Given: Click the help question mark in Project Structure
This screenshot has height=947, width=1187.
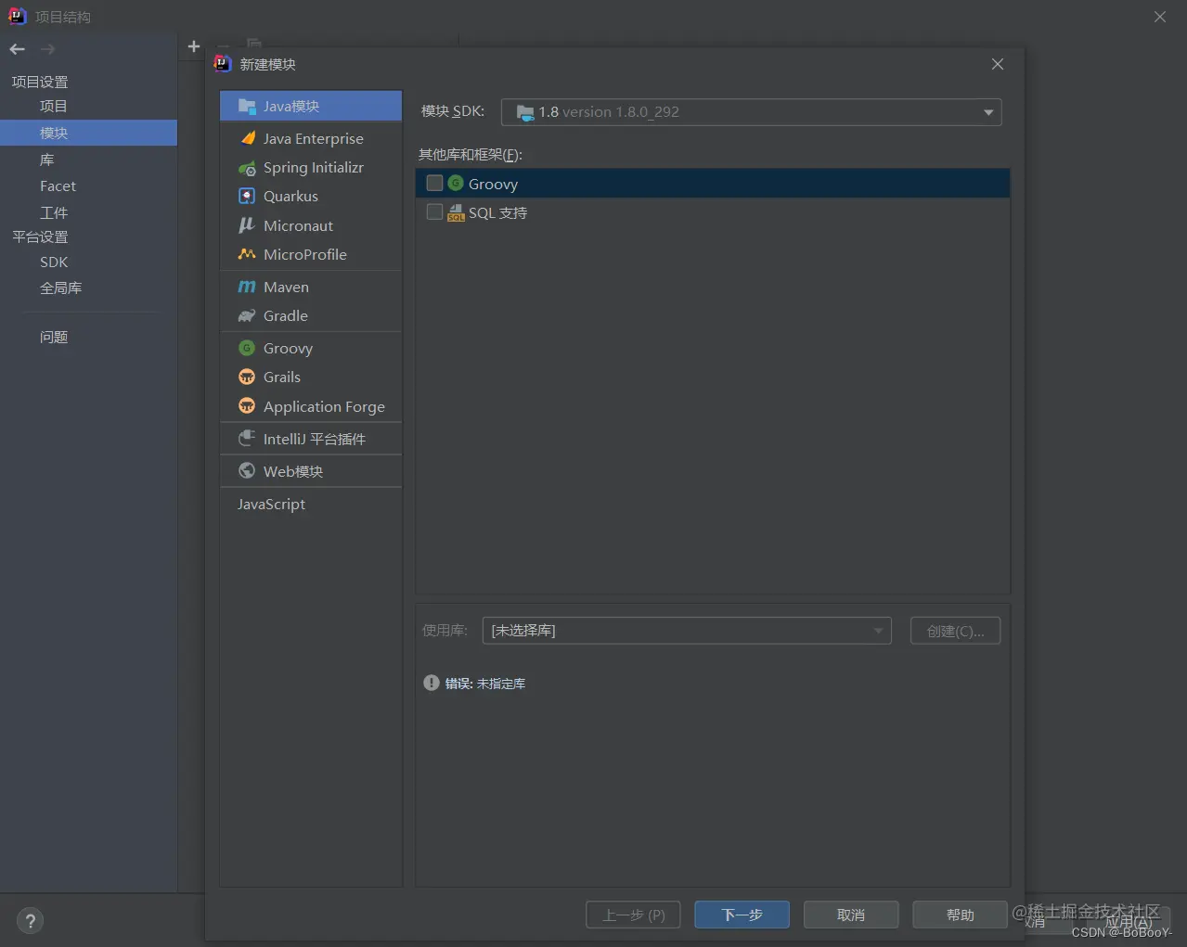Looking at the screenshot, I should pyautogui.click(x=30, y=920).
